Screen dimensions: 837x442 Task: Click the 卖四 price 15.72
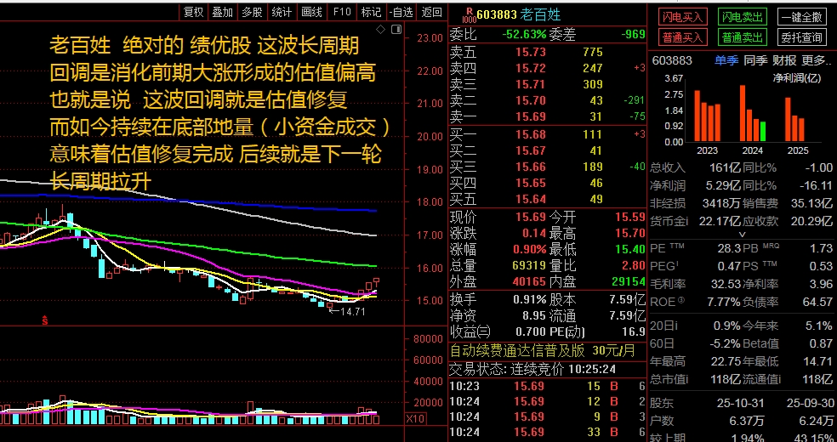pos(531,68)
